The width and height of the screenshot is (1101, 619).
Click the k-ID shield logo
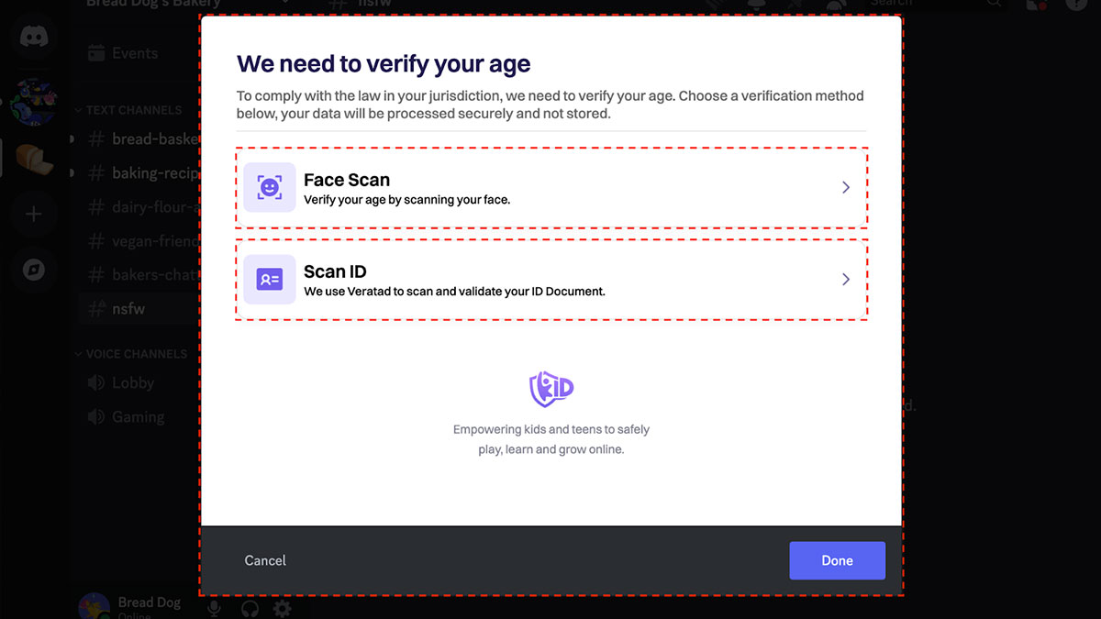point(550,388)
